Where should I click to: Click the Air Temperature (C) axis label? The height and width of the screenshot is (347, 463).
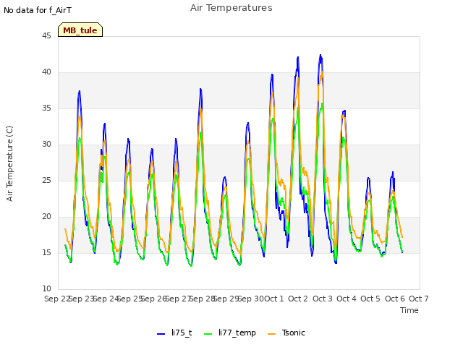click(9, 163)
